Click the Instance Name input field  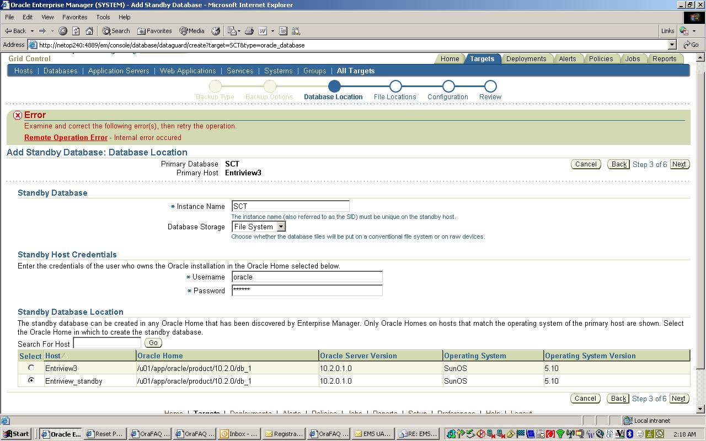click(x=291, y=206)
